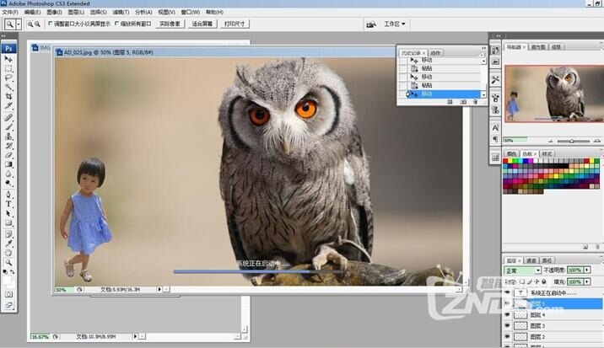Switch to the 直方图 tab

[537, 47]
